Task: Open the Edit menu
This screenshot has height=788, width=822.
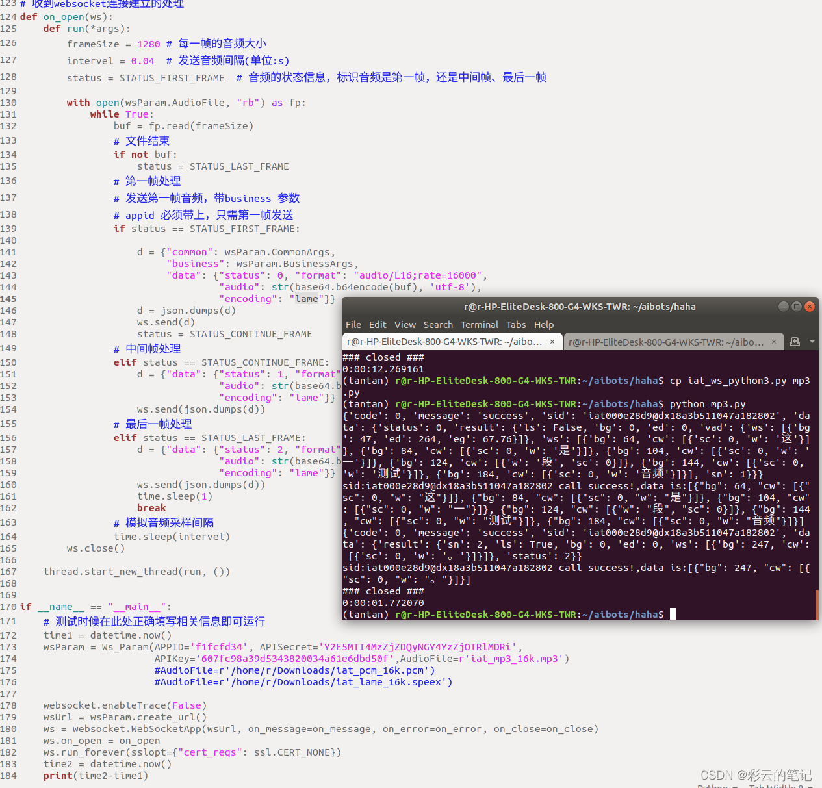Action: (378, 325)
